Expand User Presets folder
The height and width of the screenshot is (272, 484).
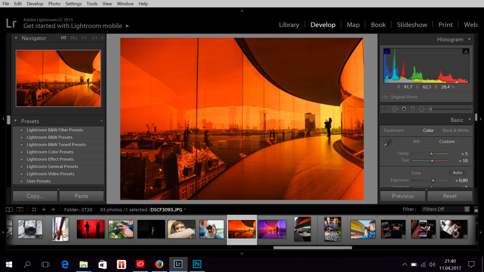tap(22, 181)
